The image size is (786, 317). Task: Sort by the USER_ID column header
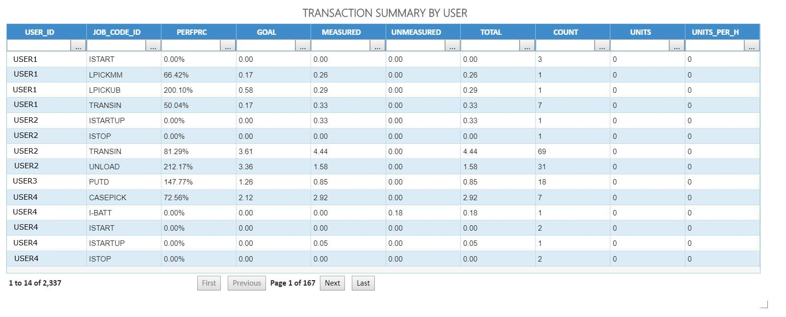(x=40, y=32)
